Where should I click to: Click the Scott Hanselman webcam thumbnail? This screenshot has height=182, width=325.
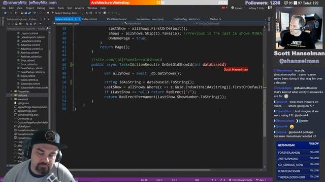[x=299, y=28]
